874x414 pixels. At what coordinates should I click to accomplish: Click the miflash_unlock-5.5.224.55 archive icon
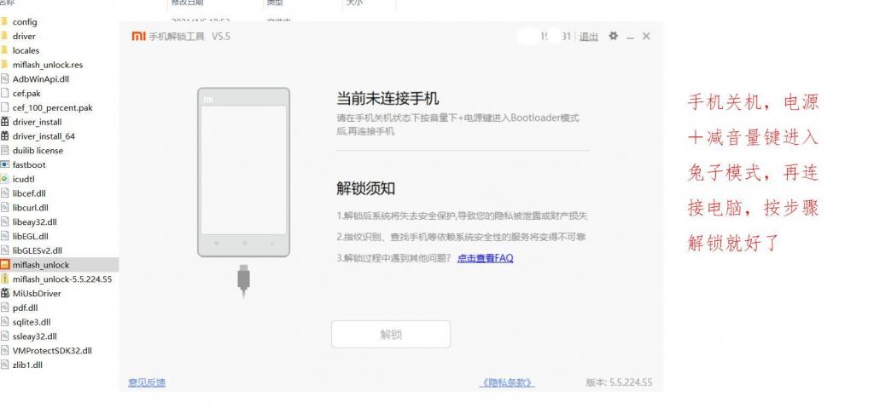coord(5,279)
